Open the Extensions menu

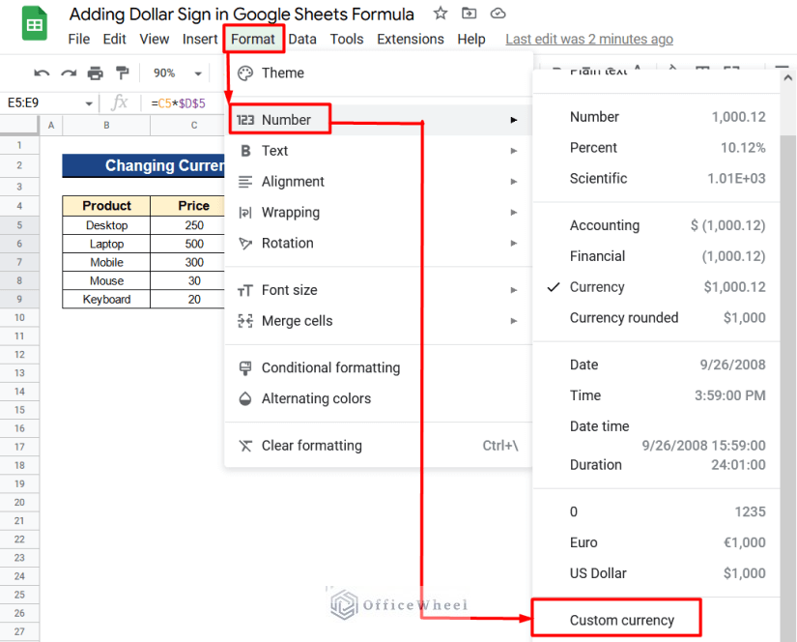[x=410, y=39]
